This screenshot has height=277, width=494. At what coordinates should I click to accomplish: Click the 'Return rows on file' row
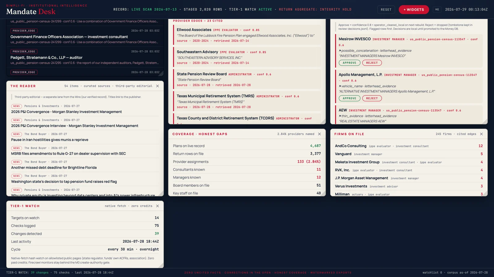pos(247,154)
